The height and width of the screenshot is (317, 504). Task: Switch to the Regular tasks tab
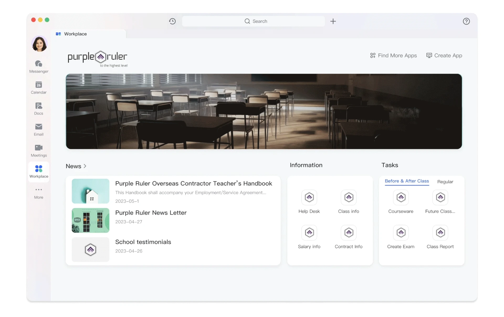[x=445, y=182]
